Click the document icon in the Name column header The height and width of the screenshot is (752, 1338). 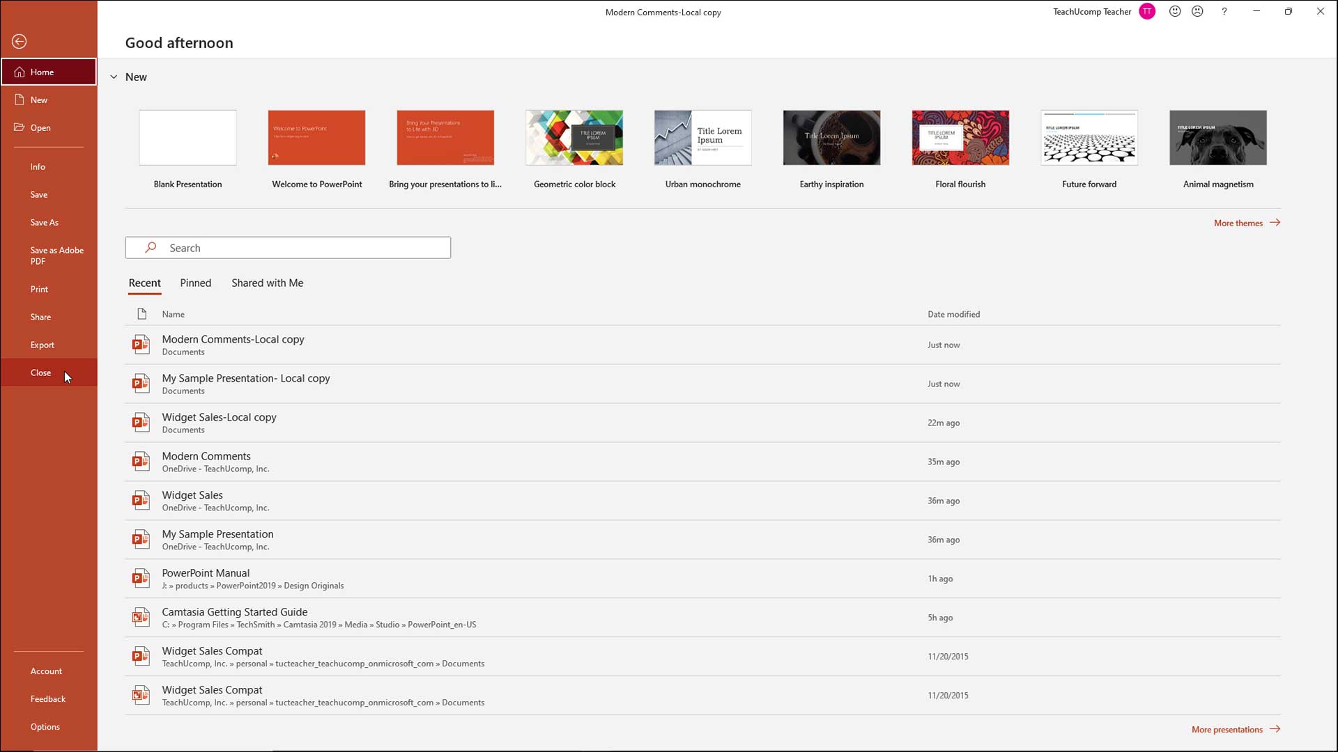coord(142,314)
